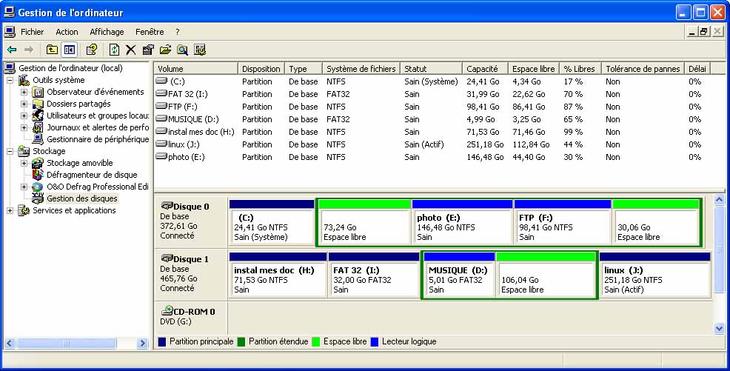This screenshot has width=730, height=371.
Task: Click the Journaux et alertes de performance icon
Action: [x=38, y=127]
